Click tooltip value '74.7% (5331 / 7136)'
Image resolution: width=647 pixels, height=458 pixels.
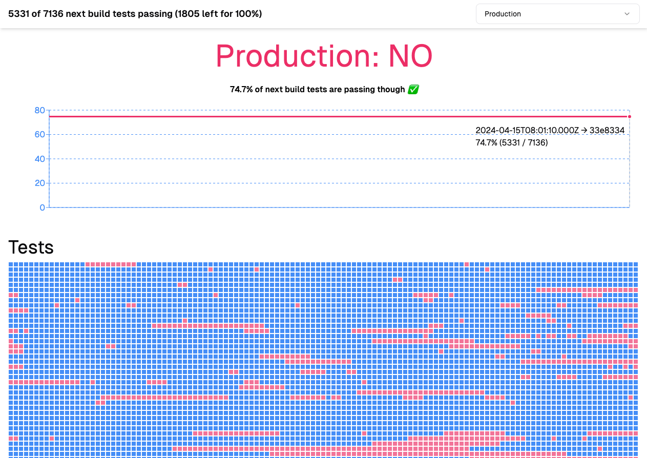512,142
